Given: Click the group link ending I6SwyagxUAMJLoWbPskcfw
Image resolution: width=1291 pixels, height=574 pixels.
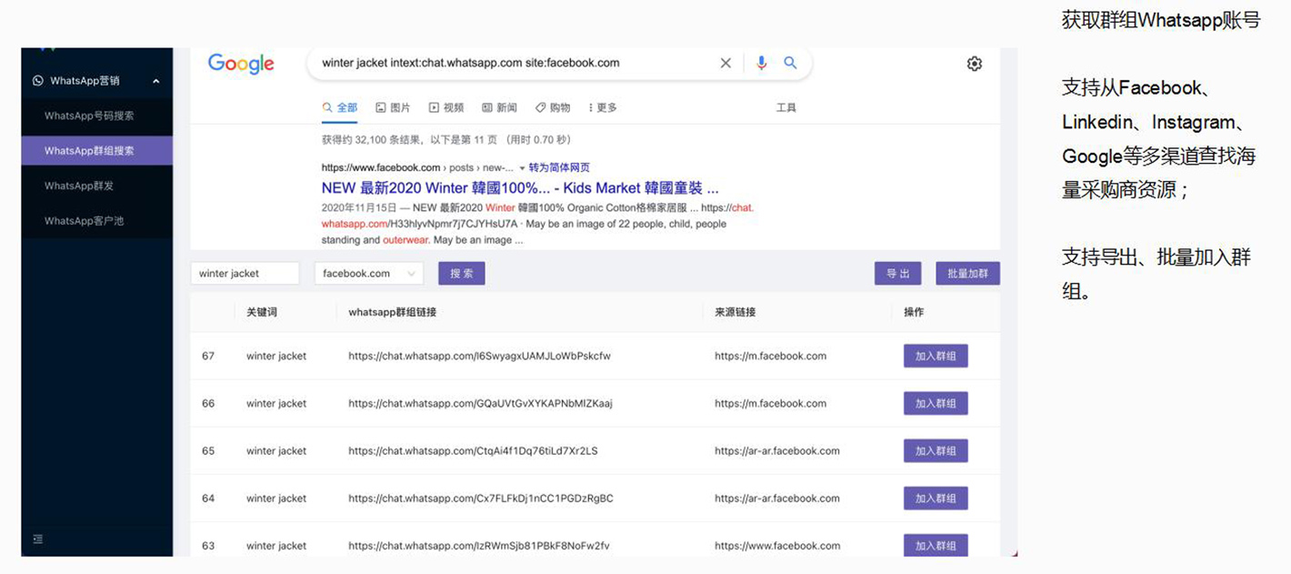Looking at the screenshot, I should click(x=479, y=356).
